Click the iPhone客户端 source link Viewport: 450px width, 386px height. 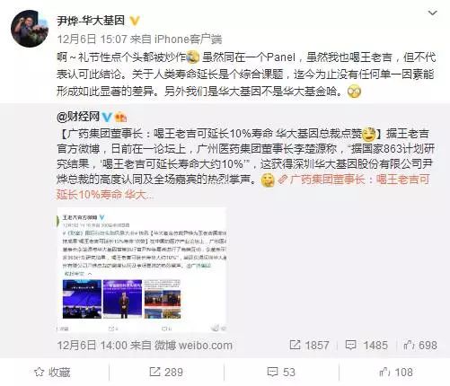pyautogui.click(x=188, y=39)
